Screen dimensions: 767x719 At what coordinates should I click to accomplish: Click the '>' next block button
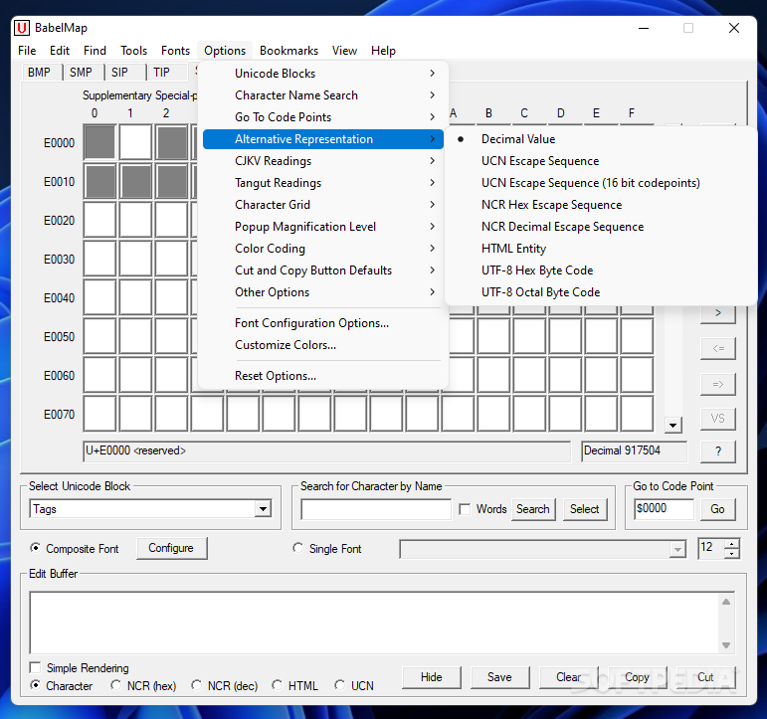(718, 313)
